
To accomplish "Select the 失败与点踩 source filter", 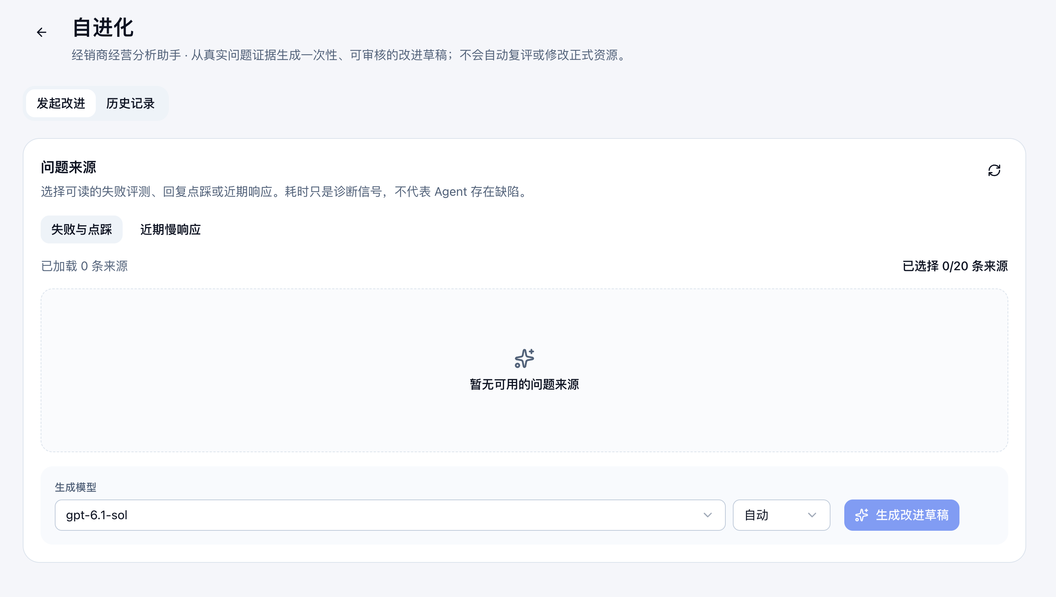I will (x=81, y=229).
